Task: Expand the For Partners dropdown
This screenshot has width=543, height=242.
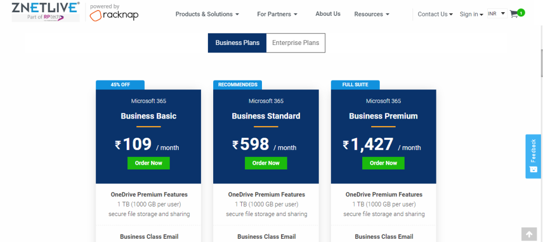Action: (277, 14)
